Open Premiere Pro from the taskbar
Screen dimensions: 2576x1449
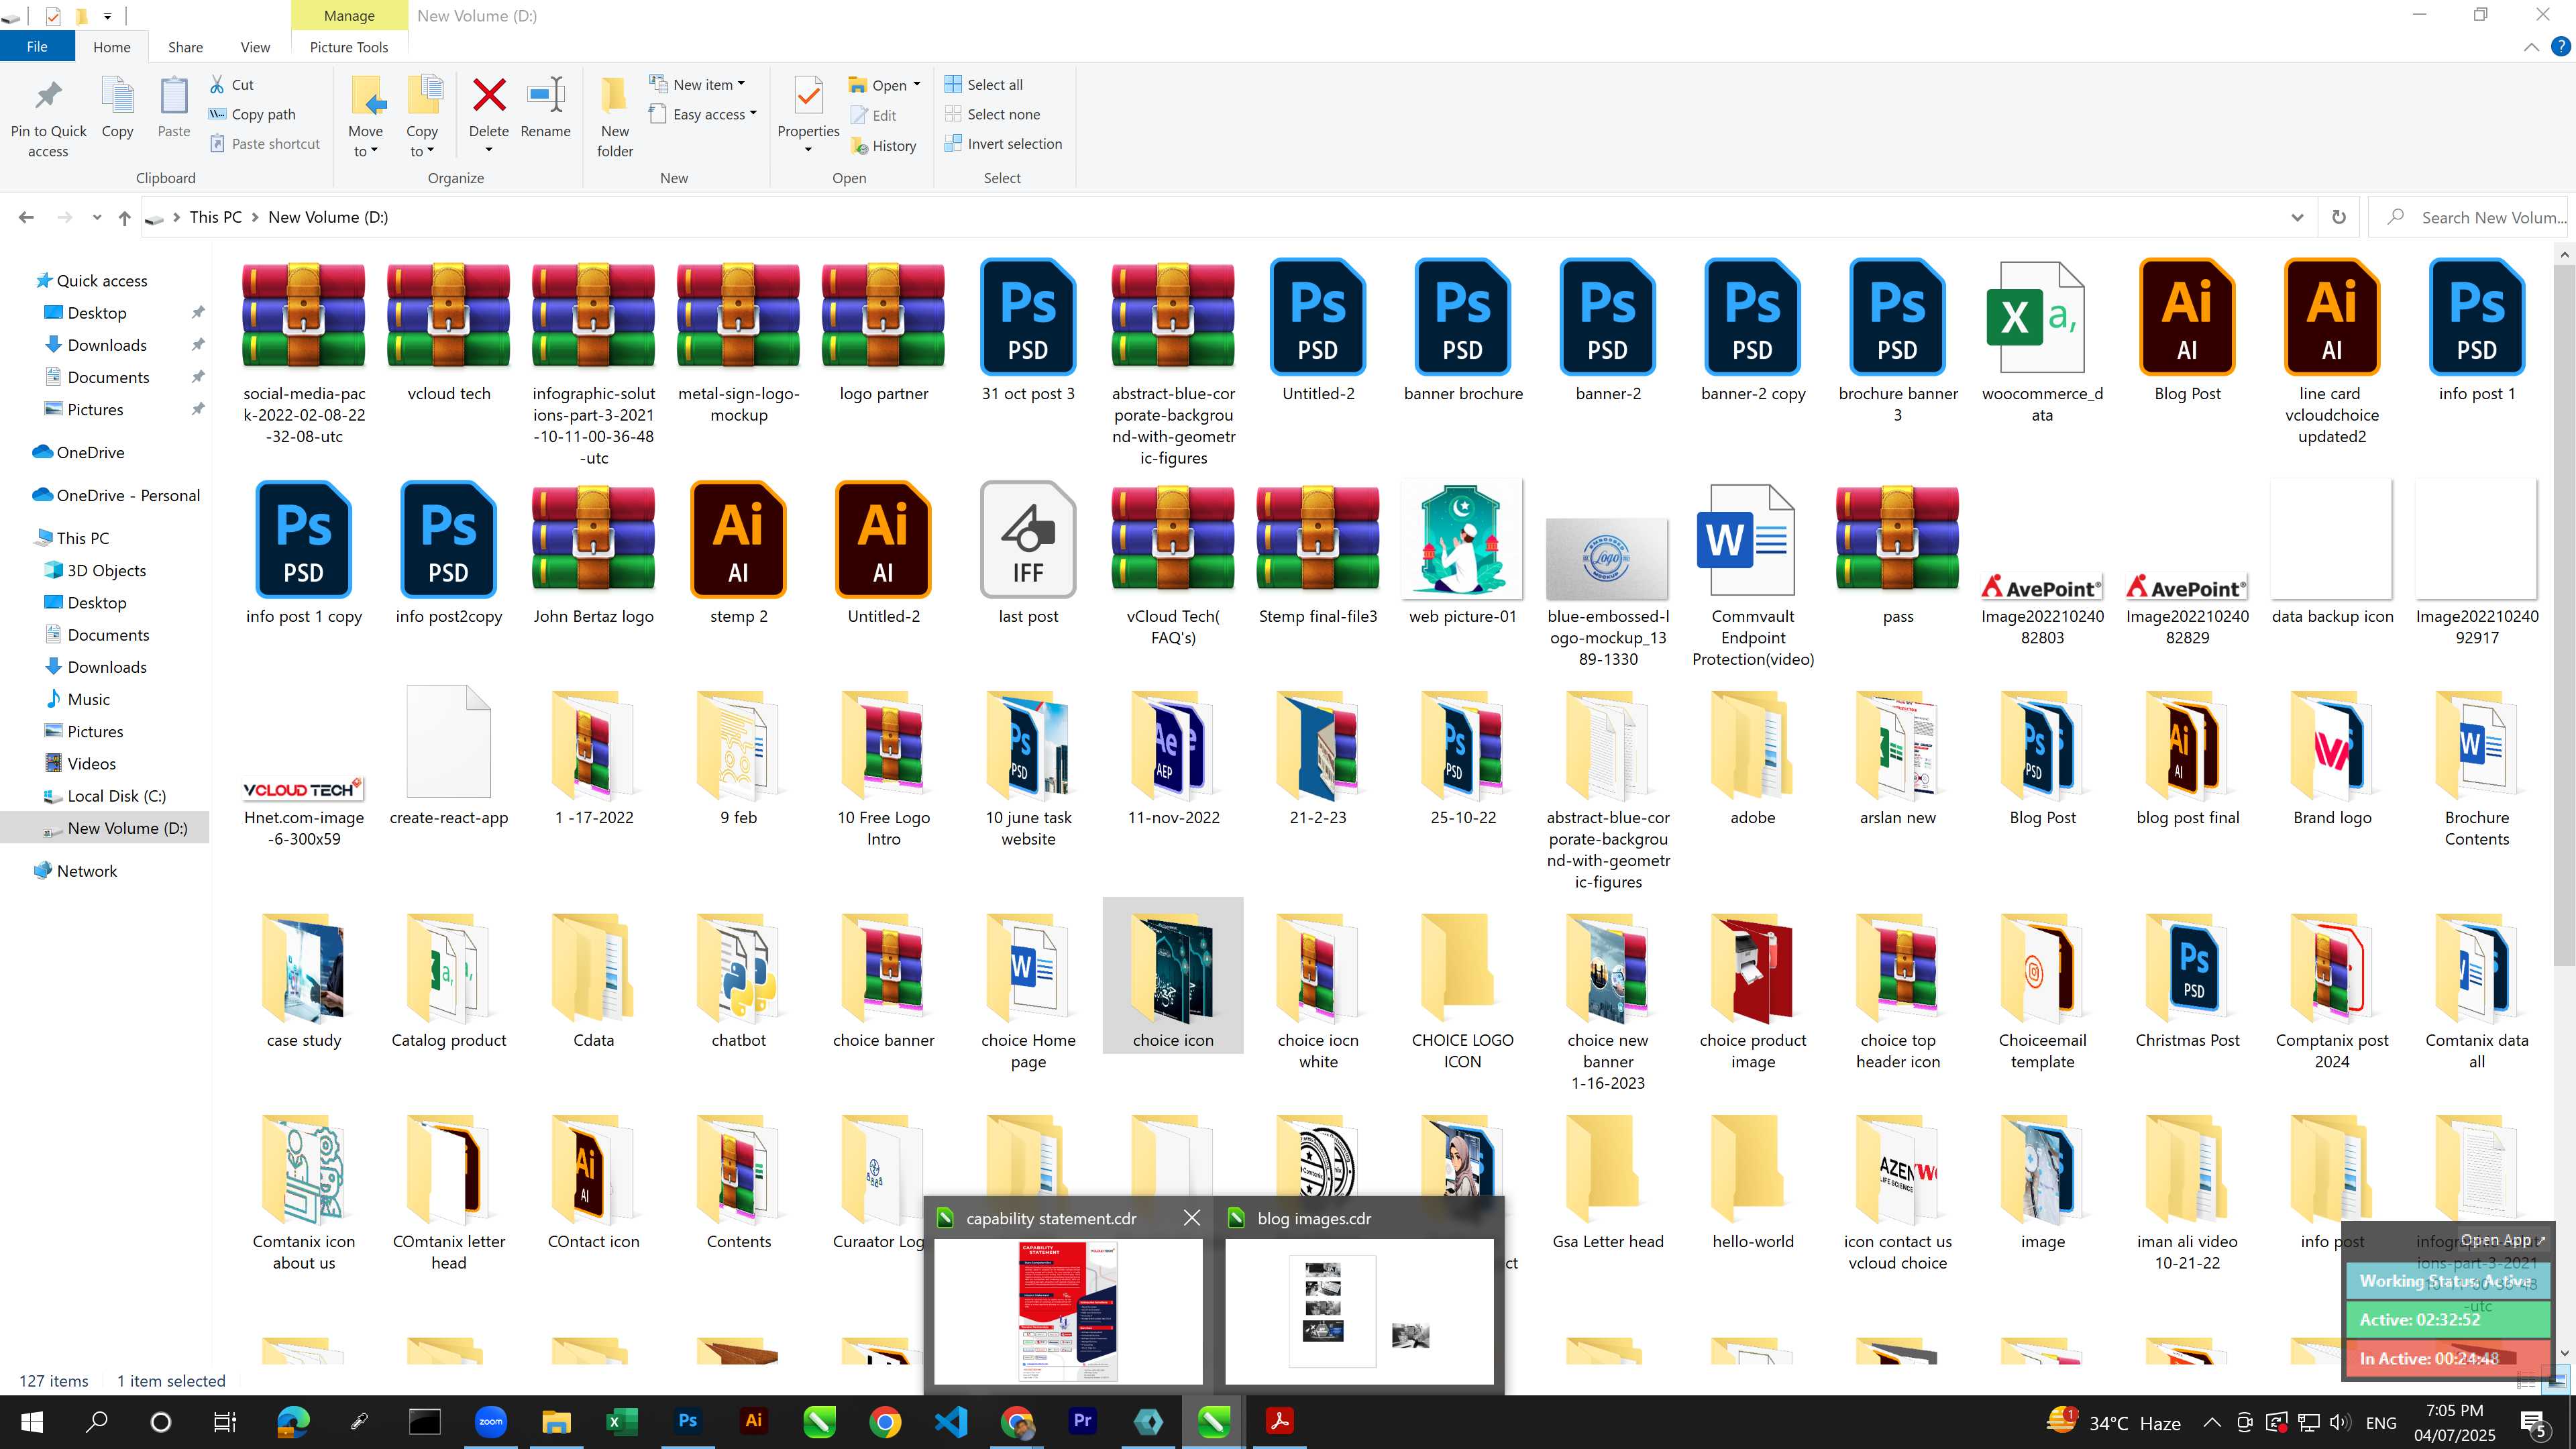tap(1082, 1421)
